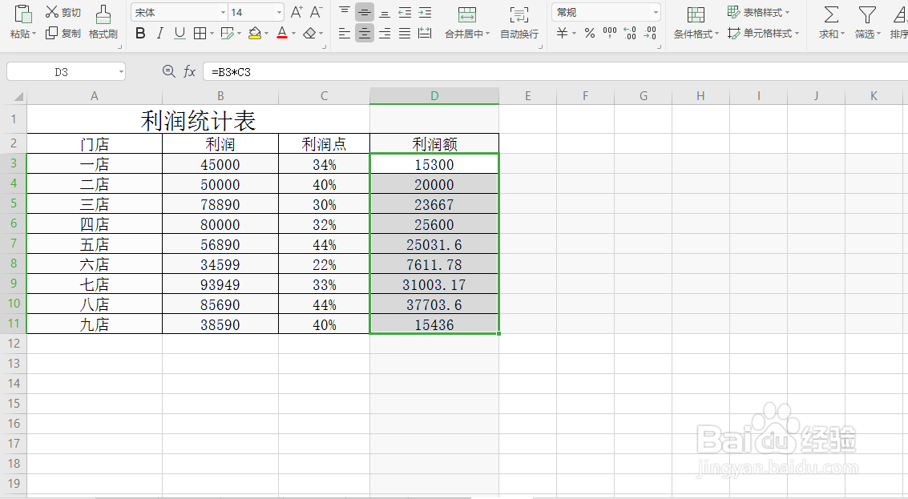Apply thousands separator 000 format

[610, 33]
